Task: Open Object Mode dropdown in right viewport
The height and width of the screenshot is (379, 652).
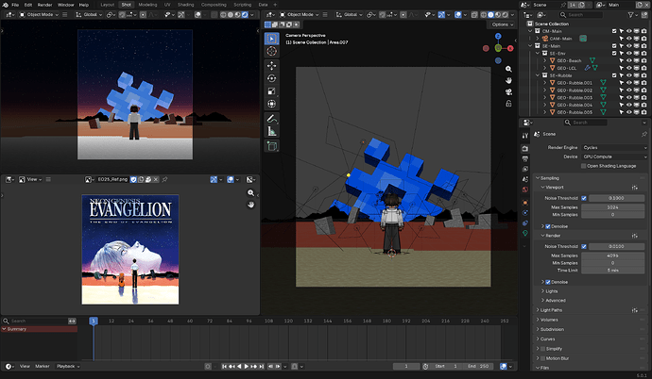Action: (x=299, y=14)
